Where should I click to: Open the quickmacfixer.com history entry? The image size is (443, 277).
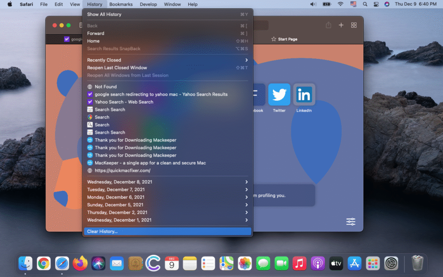click(122, 171)
